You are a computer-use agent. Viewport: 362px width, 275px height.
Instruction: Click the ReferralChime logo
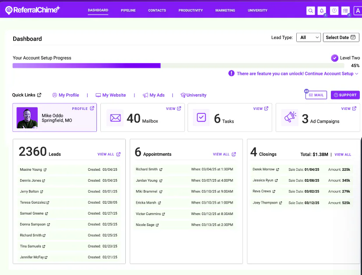[x=32, y=10]
